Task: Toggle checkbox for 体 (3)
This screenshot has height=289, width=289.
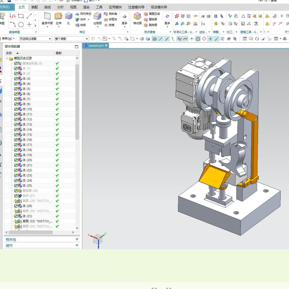Action: coord(16,79)
